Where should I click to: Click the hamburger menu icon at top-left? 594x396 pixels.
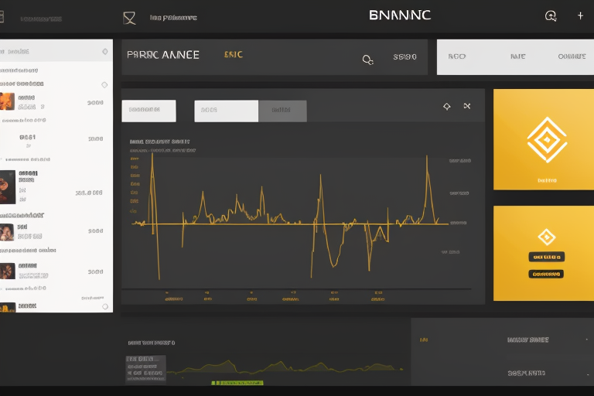[x=2, y=17]
